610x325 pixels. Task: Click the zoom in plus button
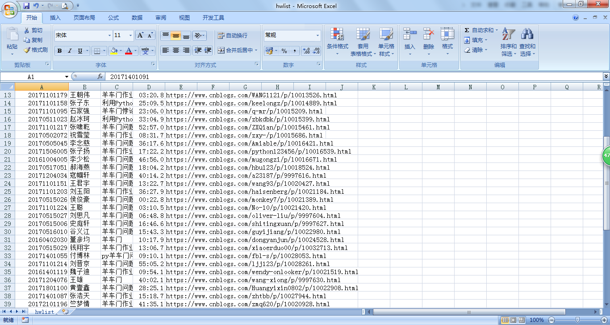click(x=603, y=320)
